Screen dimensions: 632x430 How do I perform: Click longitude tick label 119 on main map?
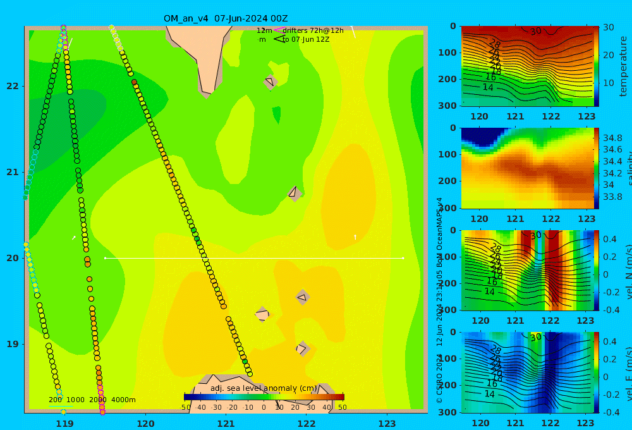[64, 424]
